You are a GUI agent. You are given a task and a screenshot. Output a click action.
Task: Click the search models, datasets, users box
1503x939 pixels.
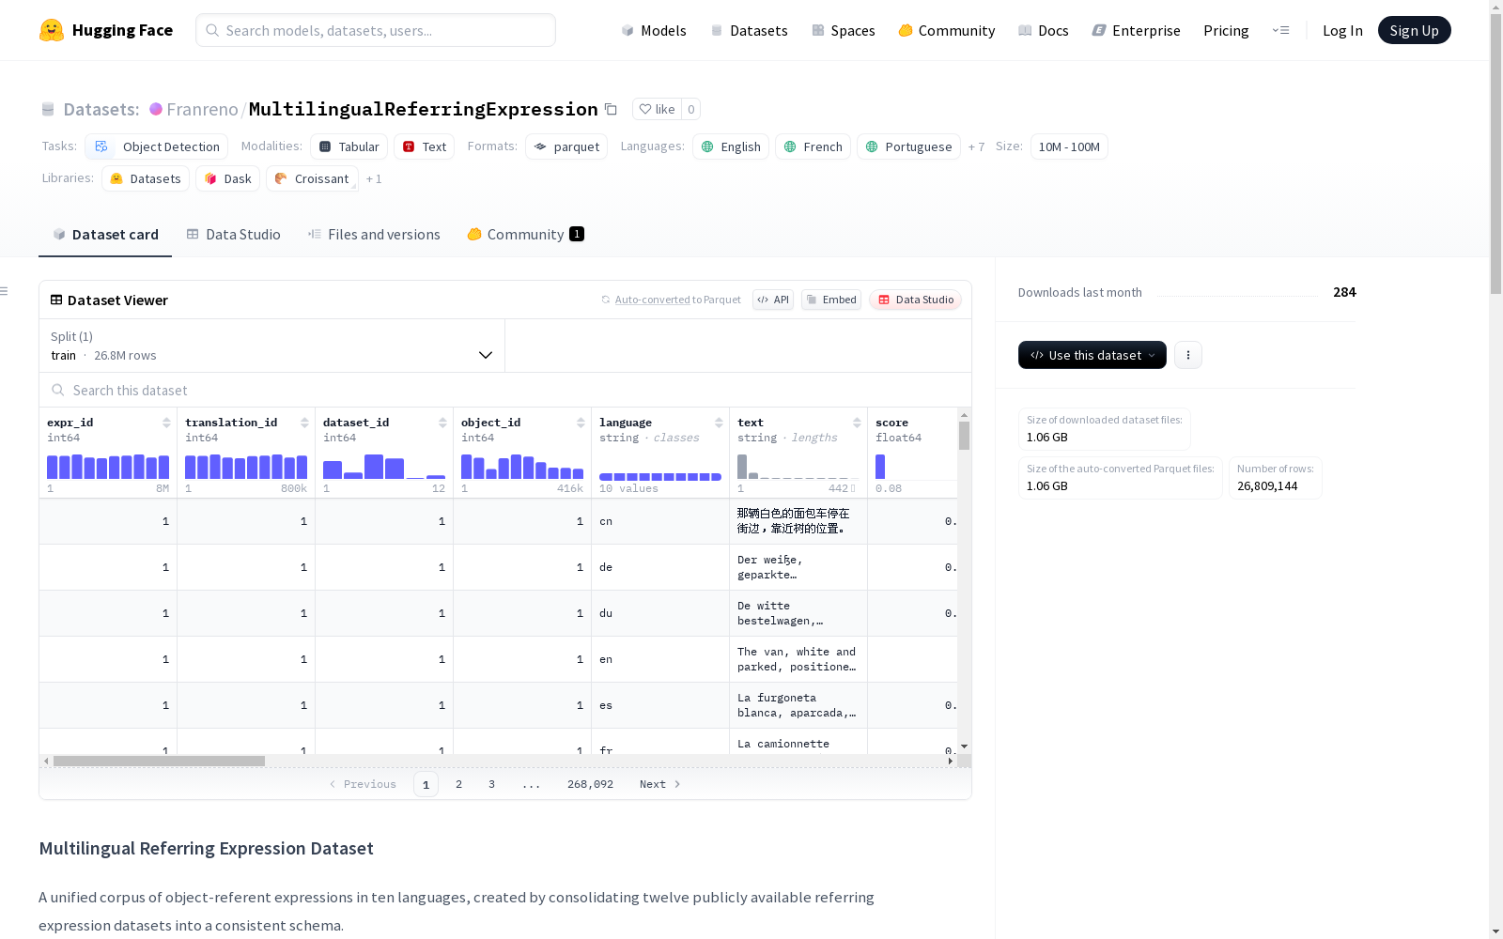tap(376, 30)
